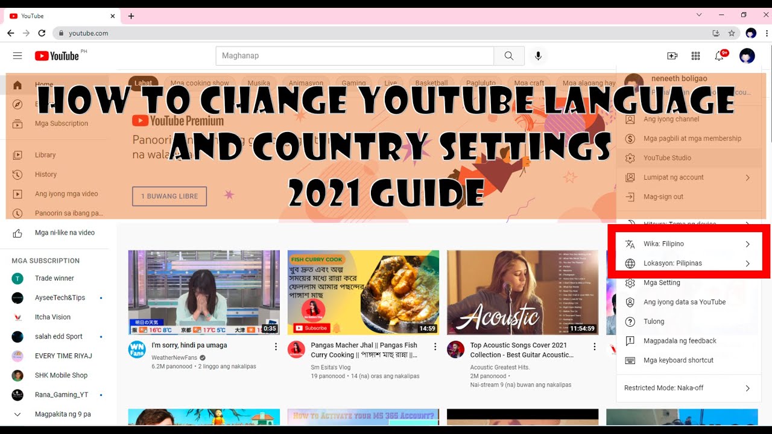This screenshot has width=772, height=434.
Task: Play Pangas Macher Jhal video thumbnail
Action: tap(363, 292)
